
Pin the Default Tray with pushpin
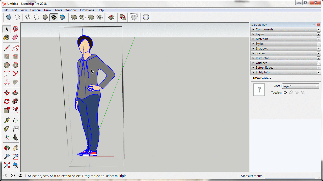point(314,25)
